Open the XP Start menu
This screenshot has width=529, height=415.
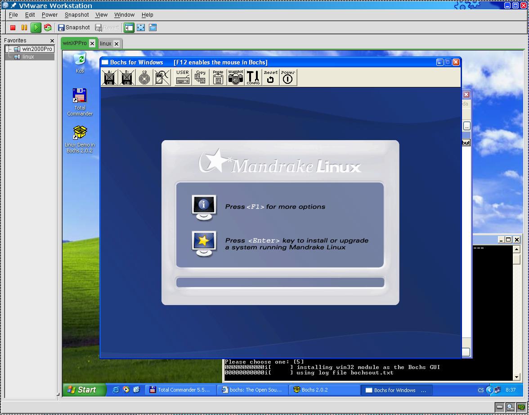[84, 390]
